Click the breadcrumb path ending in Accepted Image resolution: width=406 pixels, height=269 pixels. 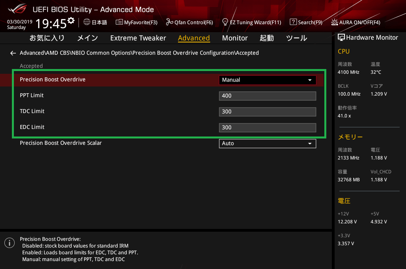coord(139,53)
